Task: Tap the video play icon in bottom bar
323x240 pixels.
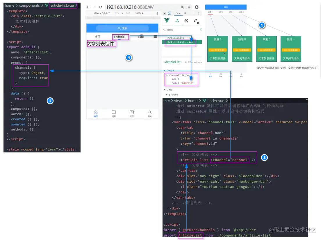Action: click(x=132, y=113)
